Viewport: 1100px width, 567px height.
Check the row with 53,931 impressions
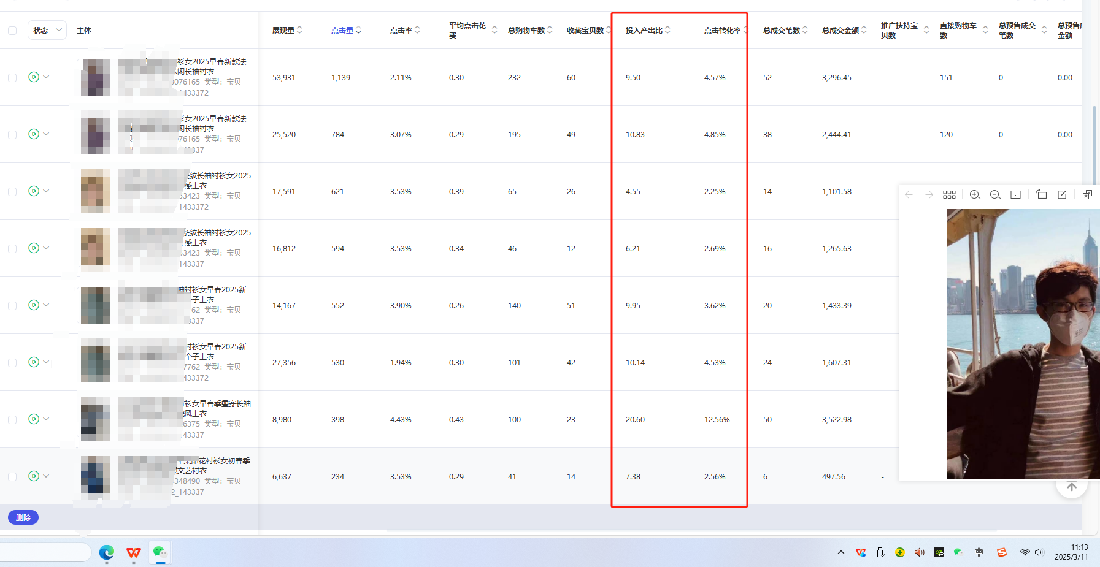[12, 78]
